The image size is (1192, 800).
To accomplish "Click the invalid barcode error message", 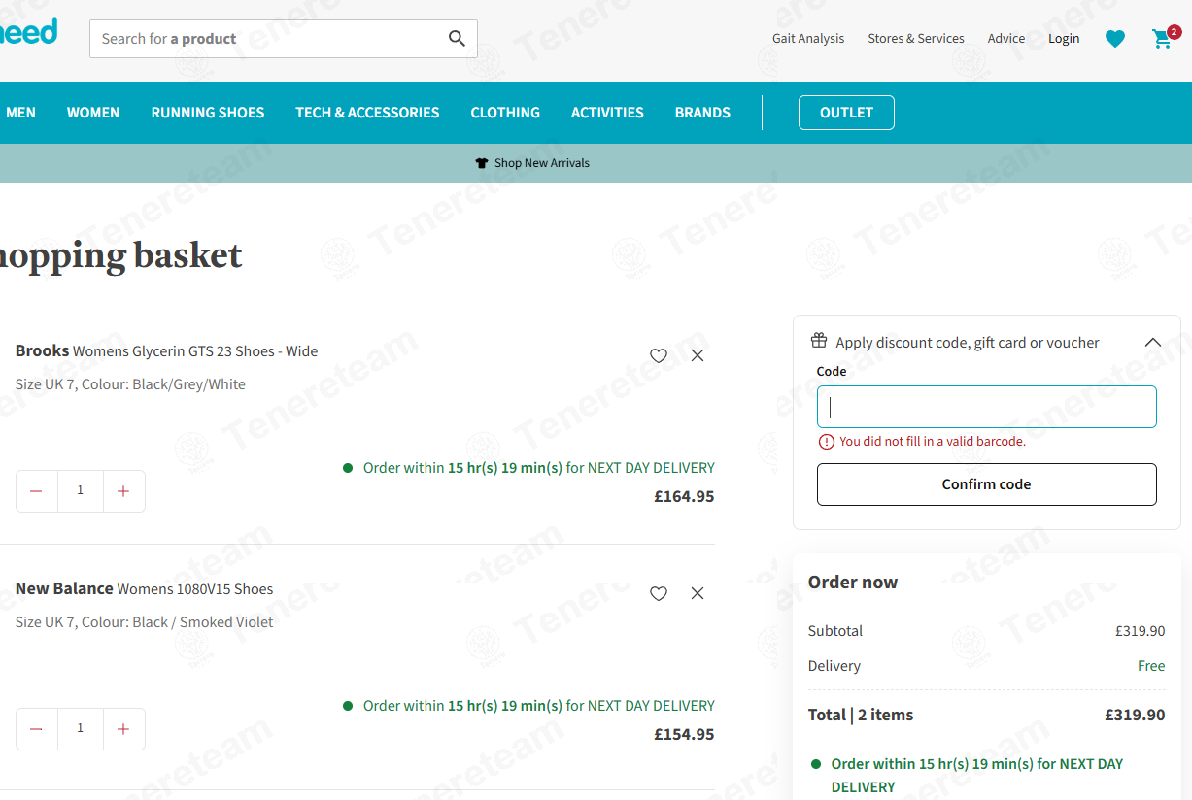I will point(933,442).
